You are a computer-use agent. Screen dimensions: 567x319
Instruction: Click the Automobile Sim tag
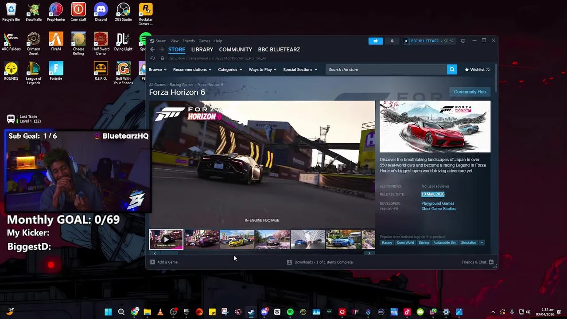tap(445, 242)
